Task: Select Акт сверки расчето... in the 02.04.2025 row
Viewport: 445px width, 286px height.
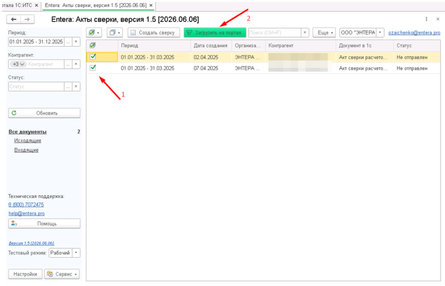Action: pos(365,57)
